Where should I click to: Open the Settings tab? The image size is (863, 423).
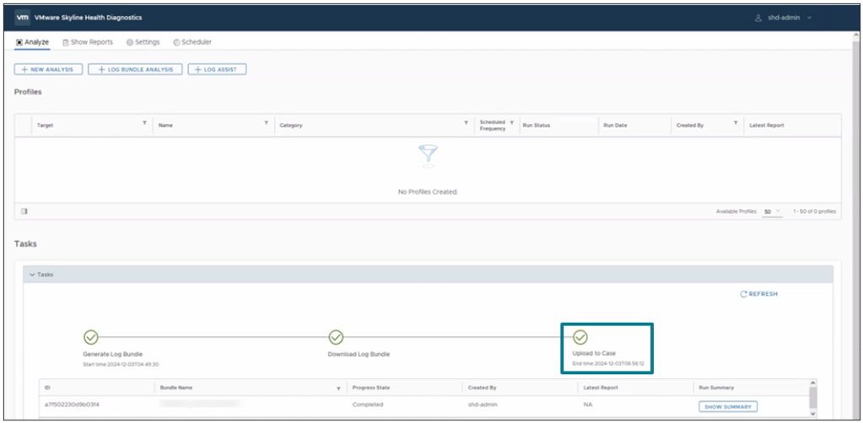tap(143, 42)
